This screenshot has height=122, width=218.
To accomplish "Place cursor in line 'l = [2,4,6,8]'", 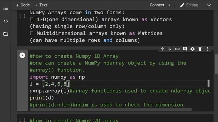I will [x=49, y=84].
